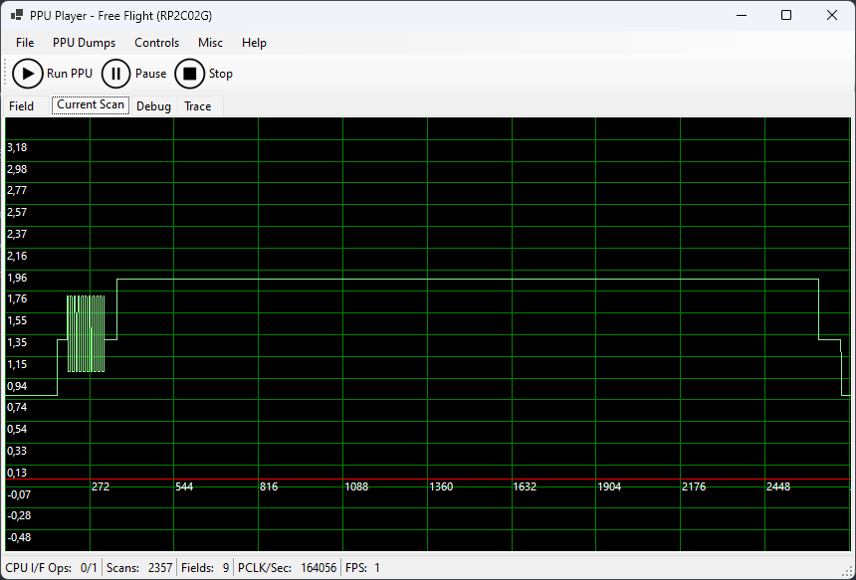Open the Trace tab
Screen dimensions: 856x580
point(198,105)
